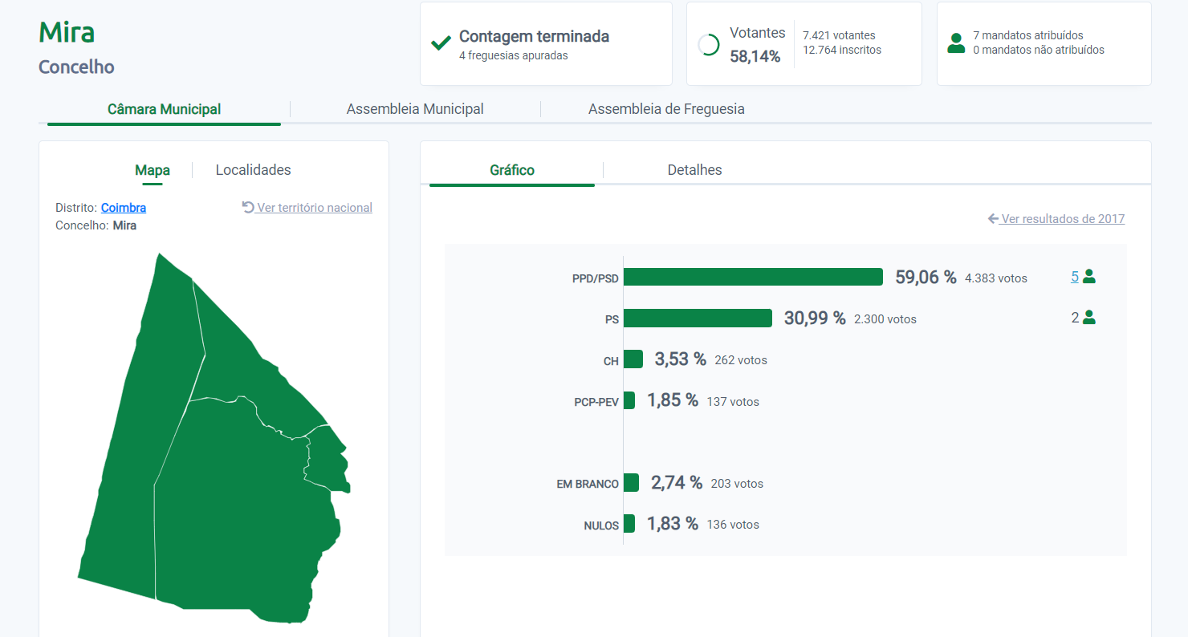Switch to the Assembleia Municipal tab

pos(415,109)
